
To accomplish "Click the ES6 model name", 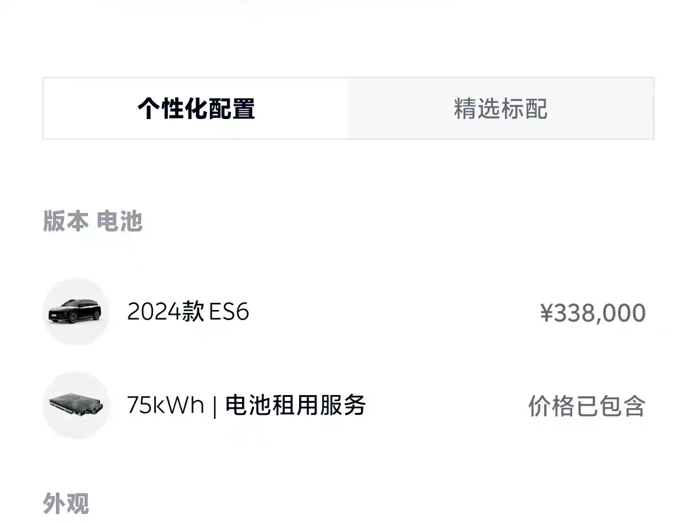I will pos(229,311).
